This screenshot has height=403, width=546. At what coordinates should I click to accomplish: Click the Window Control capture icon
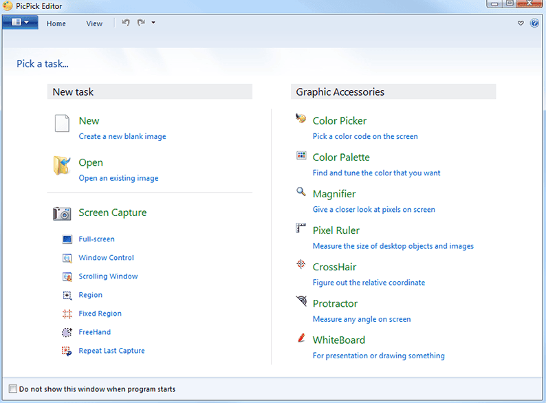pos(67,258)
